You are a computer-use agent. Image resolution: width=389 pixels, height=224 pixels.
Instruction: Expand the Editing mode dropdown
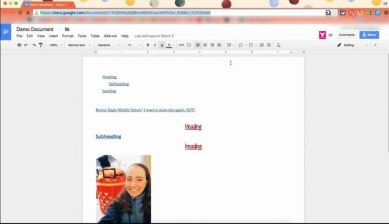[353, 45]
